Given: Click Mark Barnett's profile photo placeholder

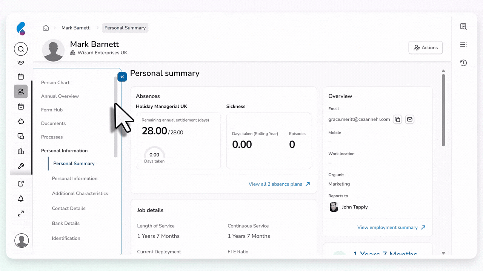Looking at the screenshot, I should [53, 50].
